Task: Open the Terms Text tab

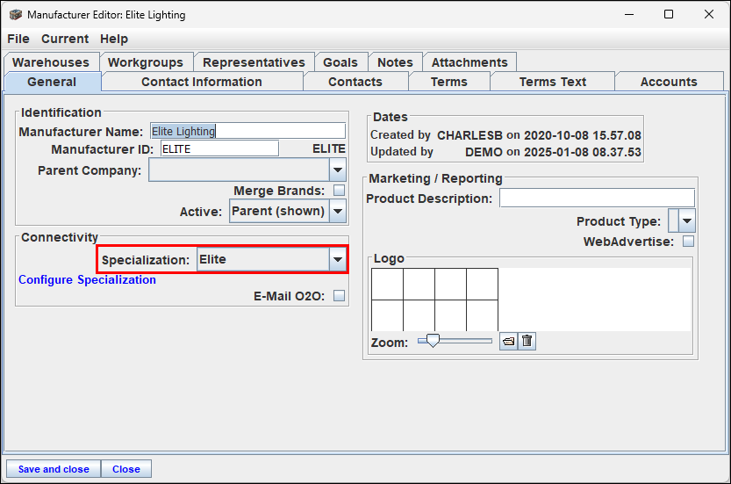Action: pyautogui.click(x=553, y=82)
